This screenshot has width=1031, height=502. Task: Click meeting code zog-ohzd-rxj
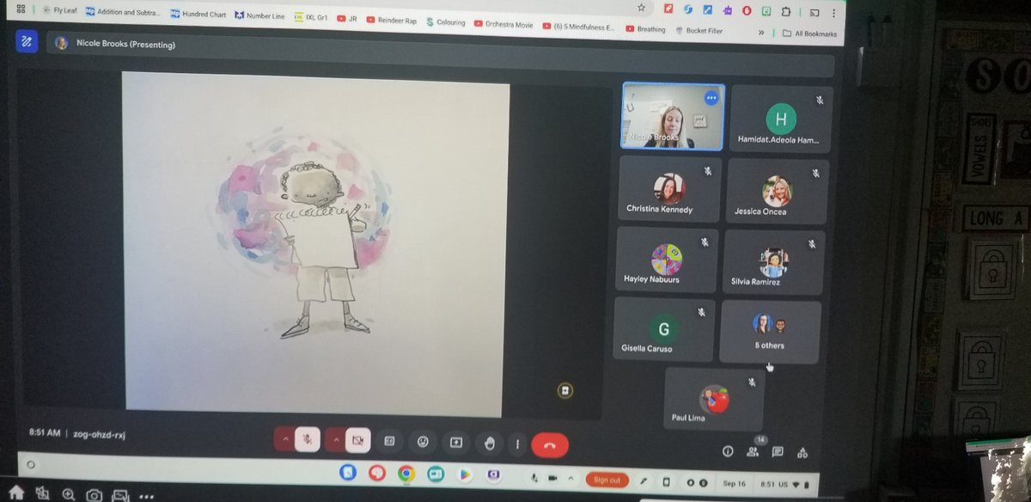[x=101, y=434]
